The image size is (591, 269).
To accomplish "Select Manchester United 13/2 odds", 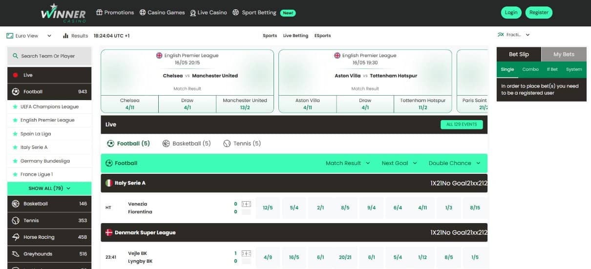I will click(245, 104).
